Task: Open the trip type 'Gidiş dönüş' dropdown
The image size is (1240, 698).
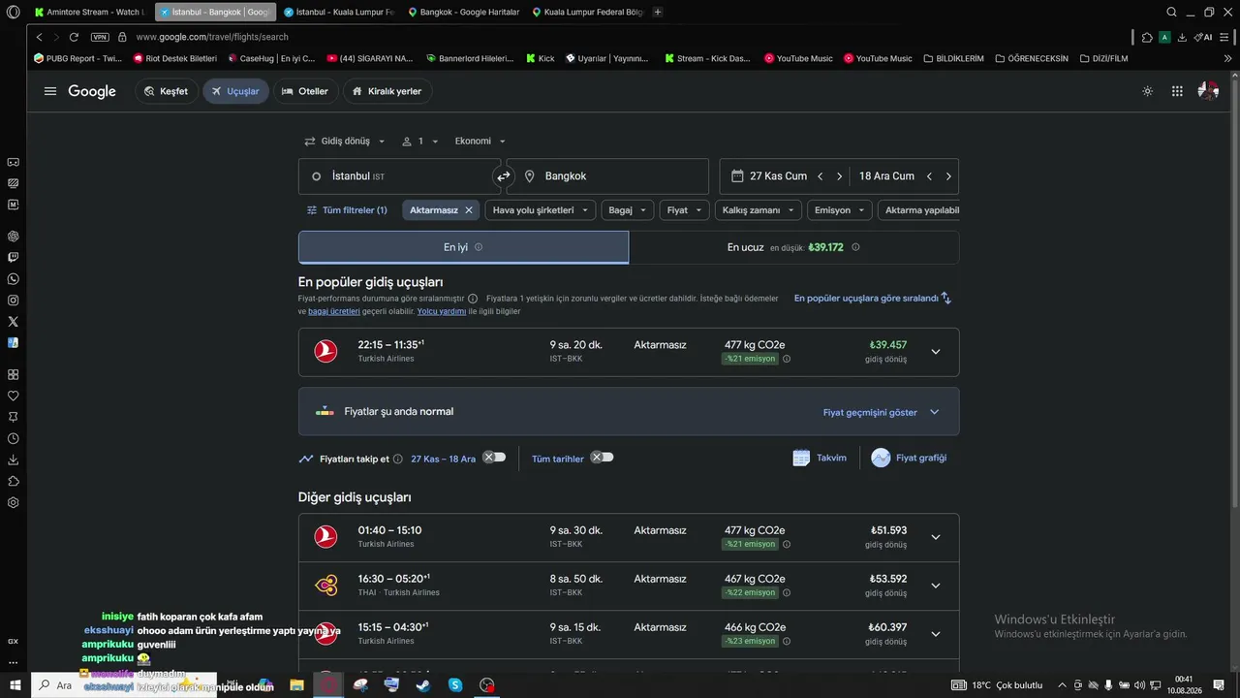Action: click(x=345, y=142)
